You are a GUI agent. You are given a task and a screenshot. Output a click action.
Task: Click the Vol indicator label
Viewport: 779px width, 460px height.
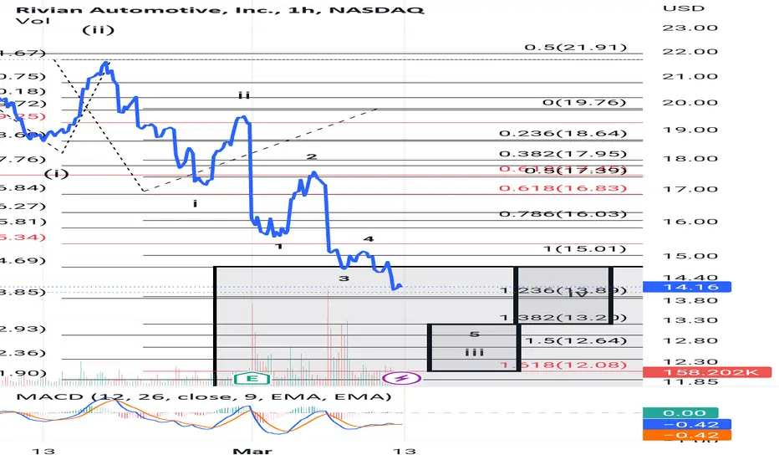[33, 21]
